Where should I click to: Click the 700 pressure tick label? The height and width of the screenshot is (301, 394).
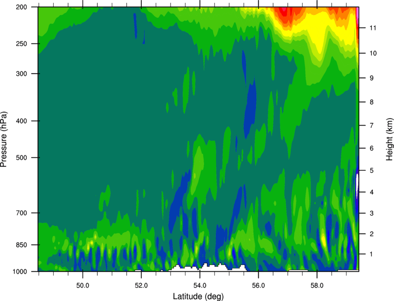coord(21,213)
